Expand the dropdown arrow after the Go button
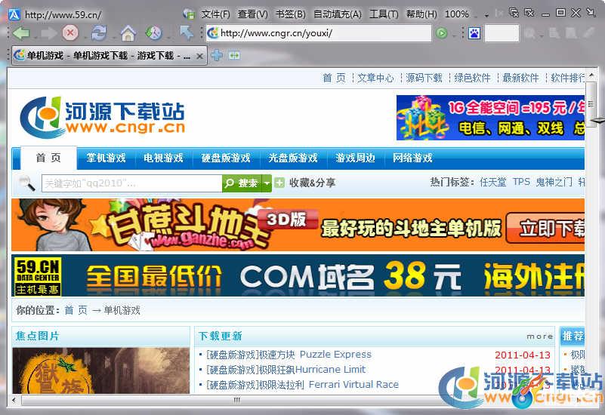 [453, 35]
